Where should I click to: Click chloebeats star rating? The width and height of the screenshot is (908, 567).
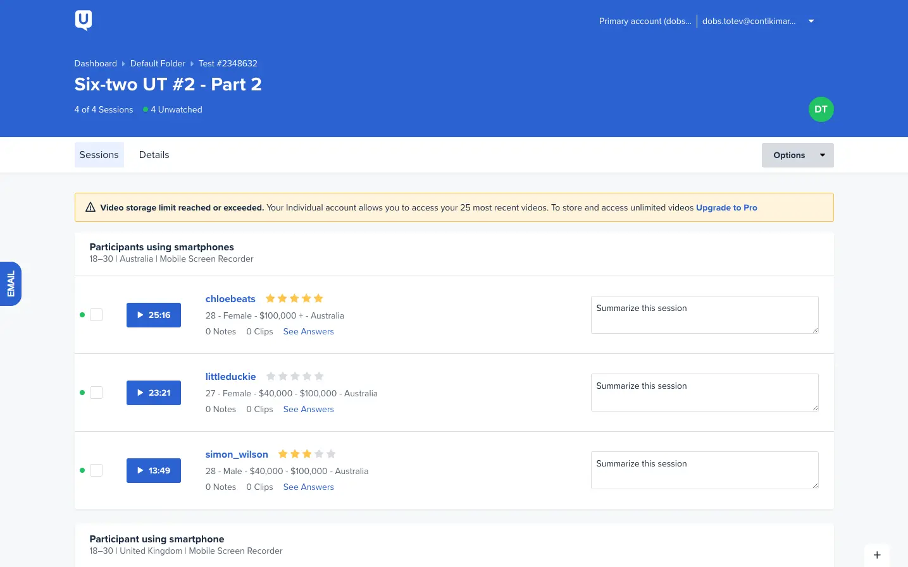(294, 298)
